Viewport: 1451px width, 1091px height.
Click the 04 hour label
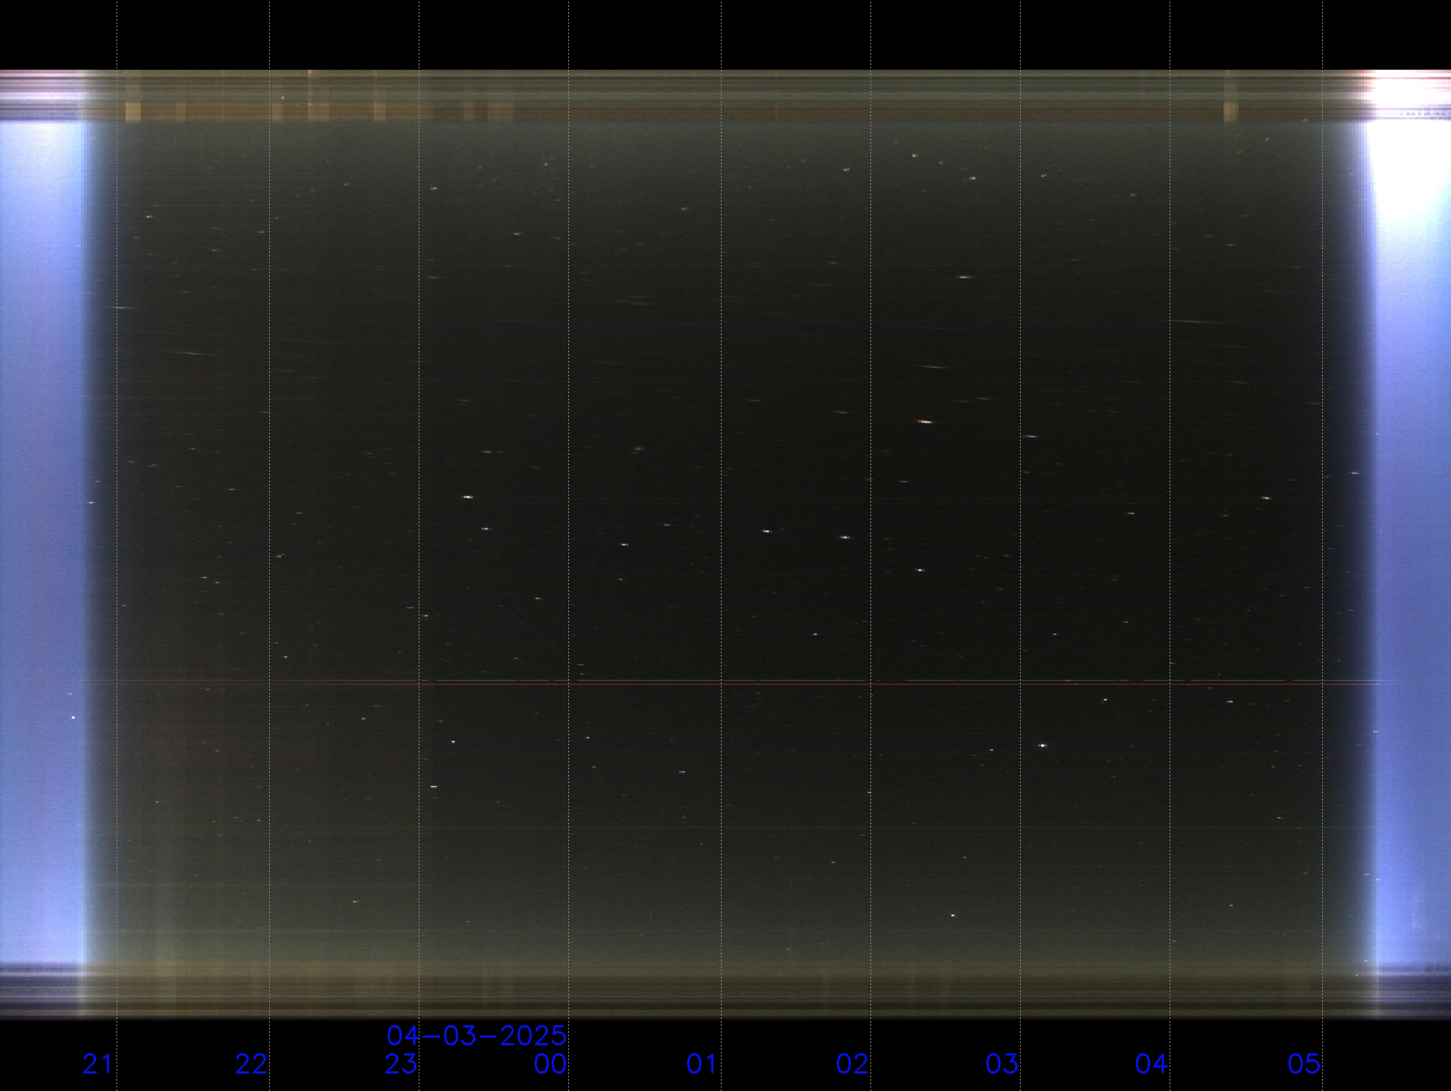1152,1064
